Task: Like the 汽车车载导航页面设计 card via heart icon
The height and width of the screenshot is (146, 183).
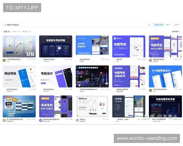Action: [x=28, y=54]
